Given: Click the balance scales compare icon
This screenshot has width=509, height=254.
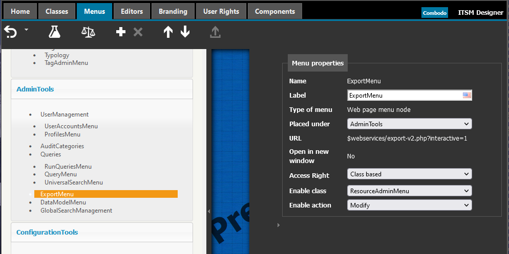Looking at the screenshot, I should tap(88, 32).
